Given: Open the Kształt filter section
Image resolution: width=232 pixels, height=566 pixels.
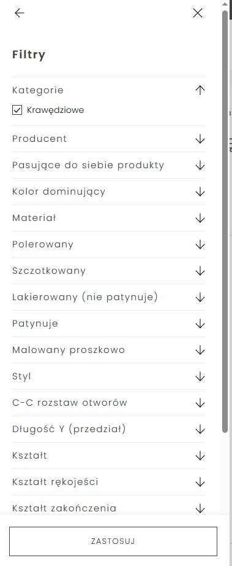Looking at the screenshot, I should [x=108, y=456].
